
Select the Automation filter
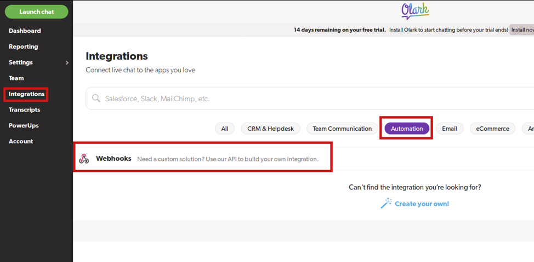click(407, 129)
